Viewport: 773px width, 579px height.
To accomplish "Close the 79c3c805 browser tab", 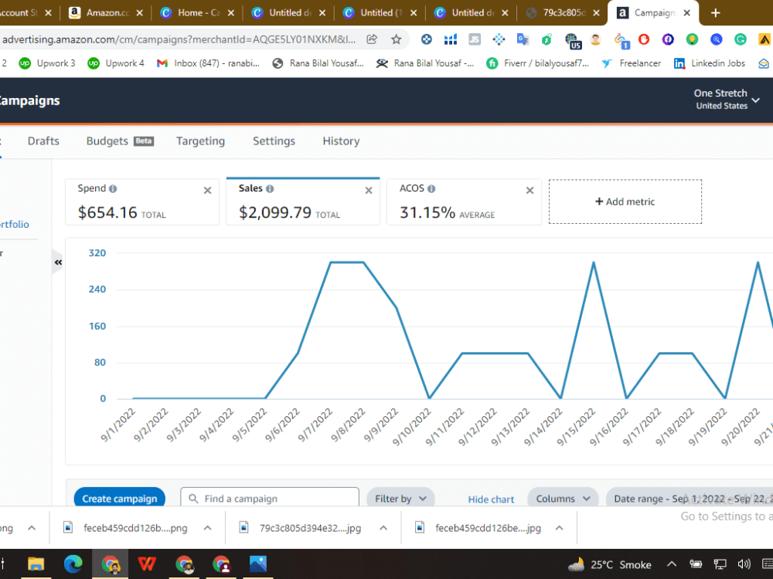I will [x=596, y=13].
